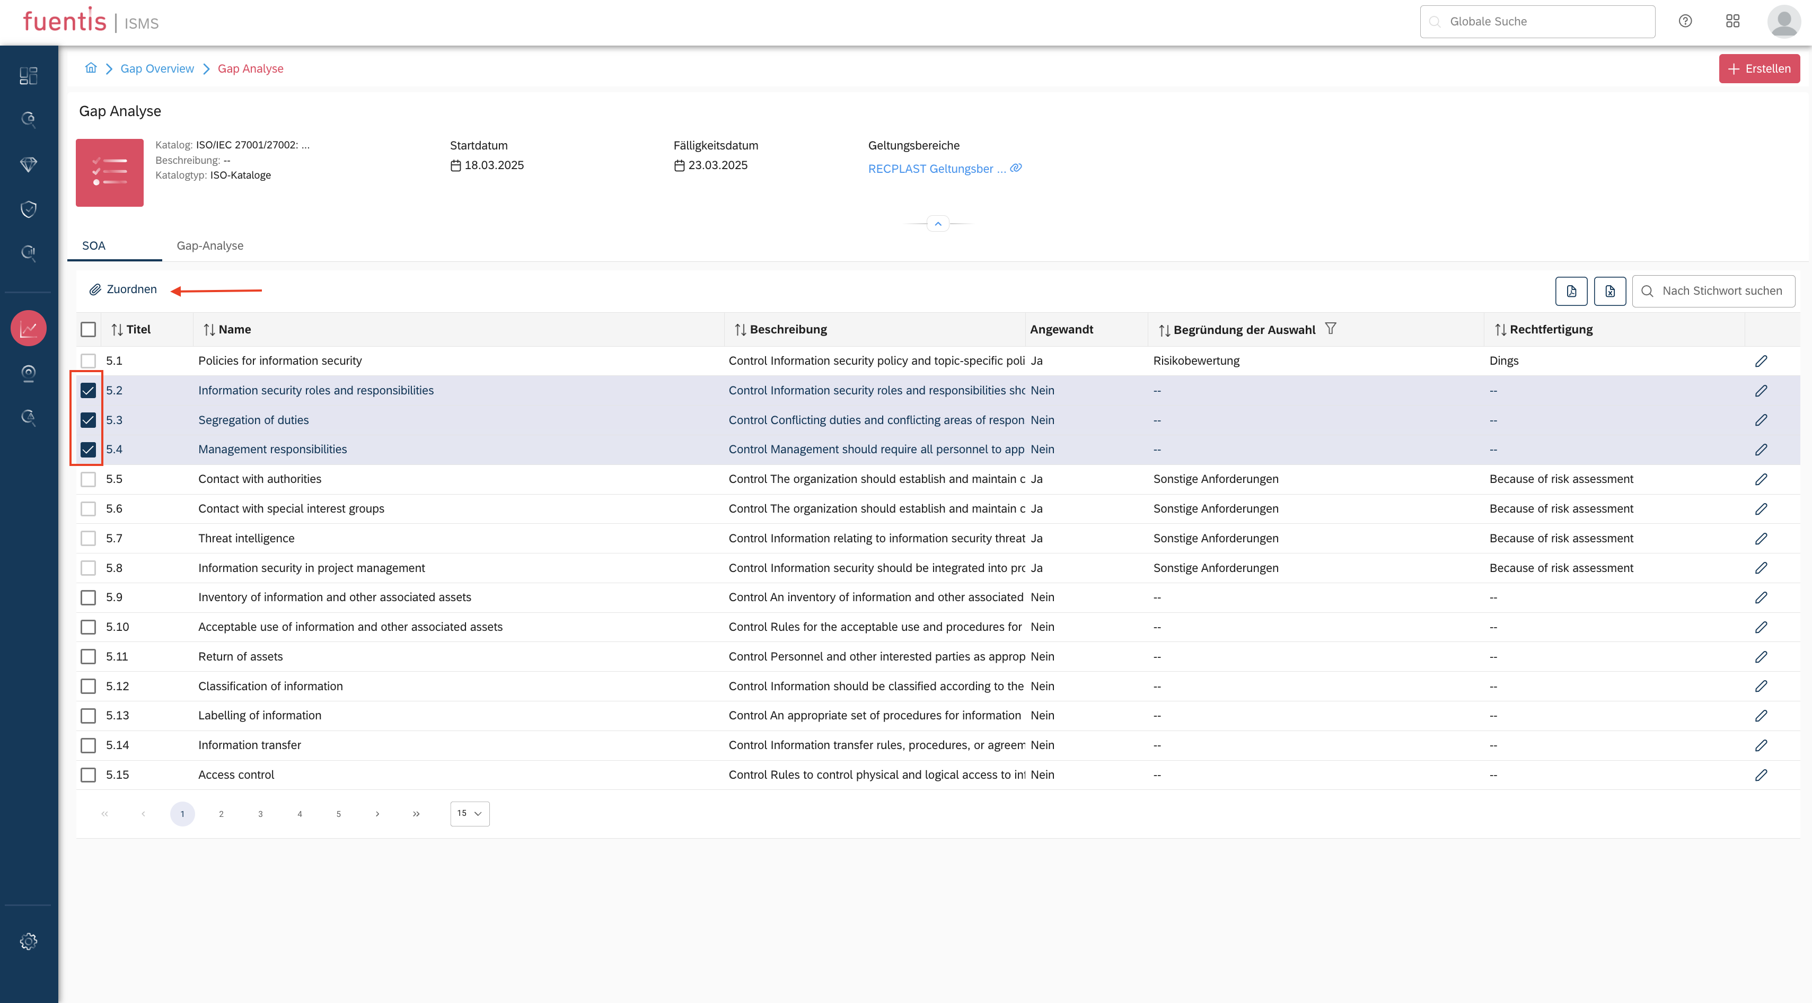The height and width of the screenshot is (1003, 1812).
Task: Open the RECPLAST Geltungsbereich link
Action: pos(936,169)
